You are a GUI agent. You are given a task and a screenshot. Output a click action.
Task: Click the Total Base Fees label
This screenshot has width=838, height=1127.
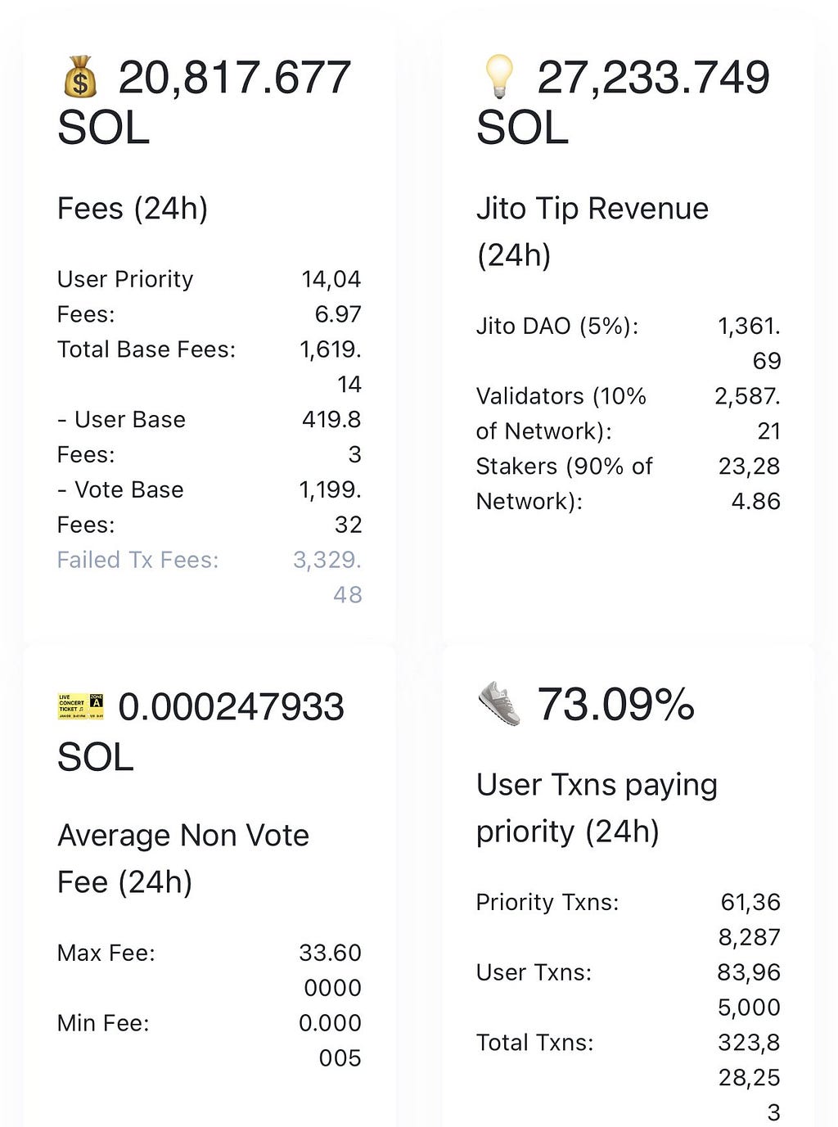[x=146, y=349]
